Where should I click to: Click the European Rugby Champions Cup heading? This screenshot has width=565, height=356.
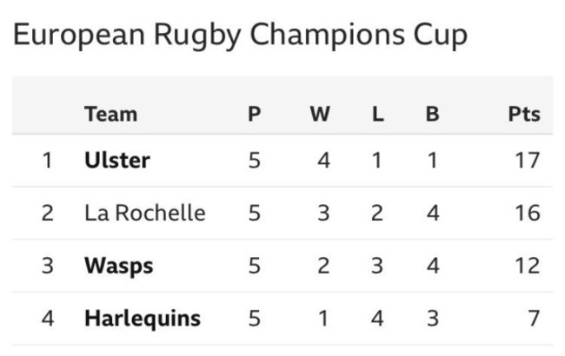tap(241, 35)
